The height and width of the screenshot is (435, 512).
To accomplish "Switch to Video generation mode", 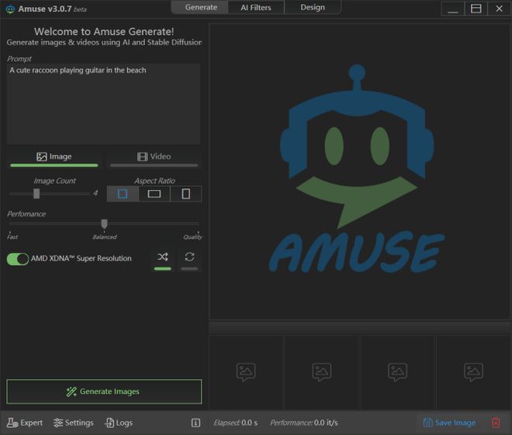I will coord(154,157).
